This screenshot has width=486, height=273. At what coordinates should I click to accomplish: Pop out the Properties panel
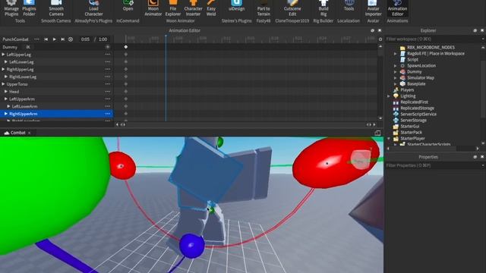(475, 157)
